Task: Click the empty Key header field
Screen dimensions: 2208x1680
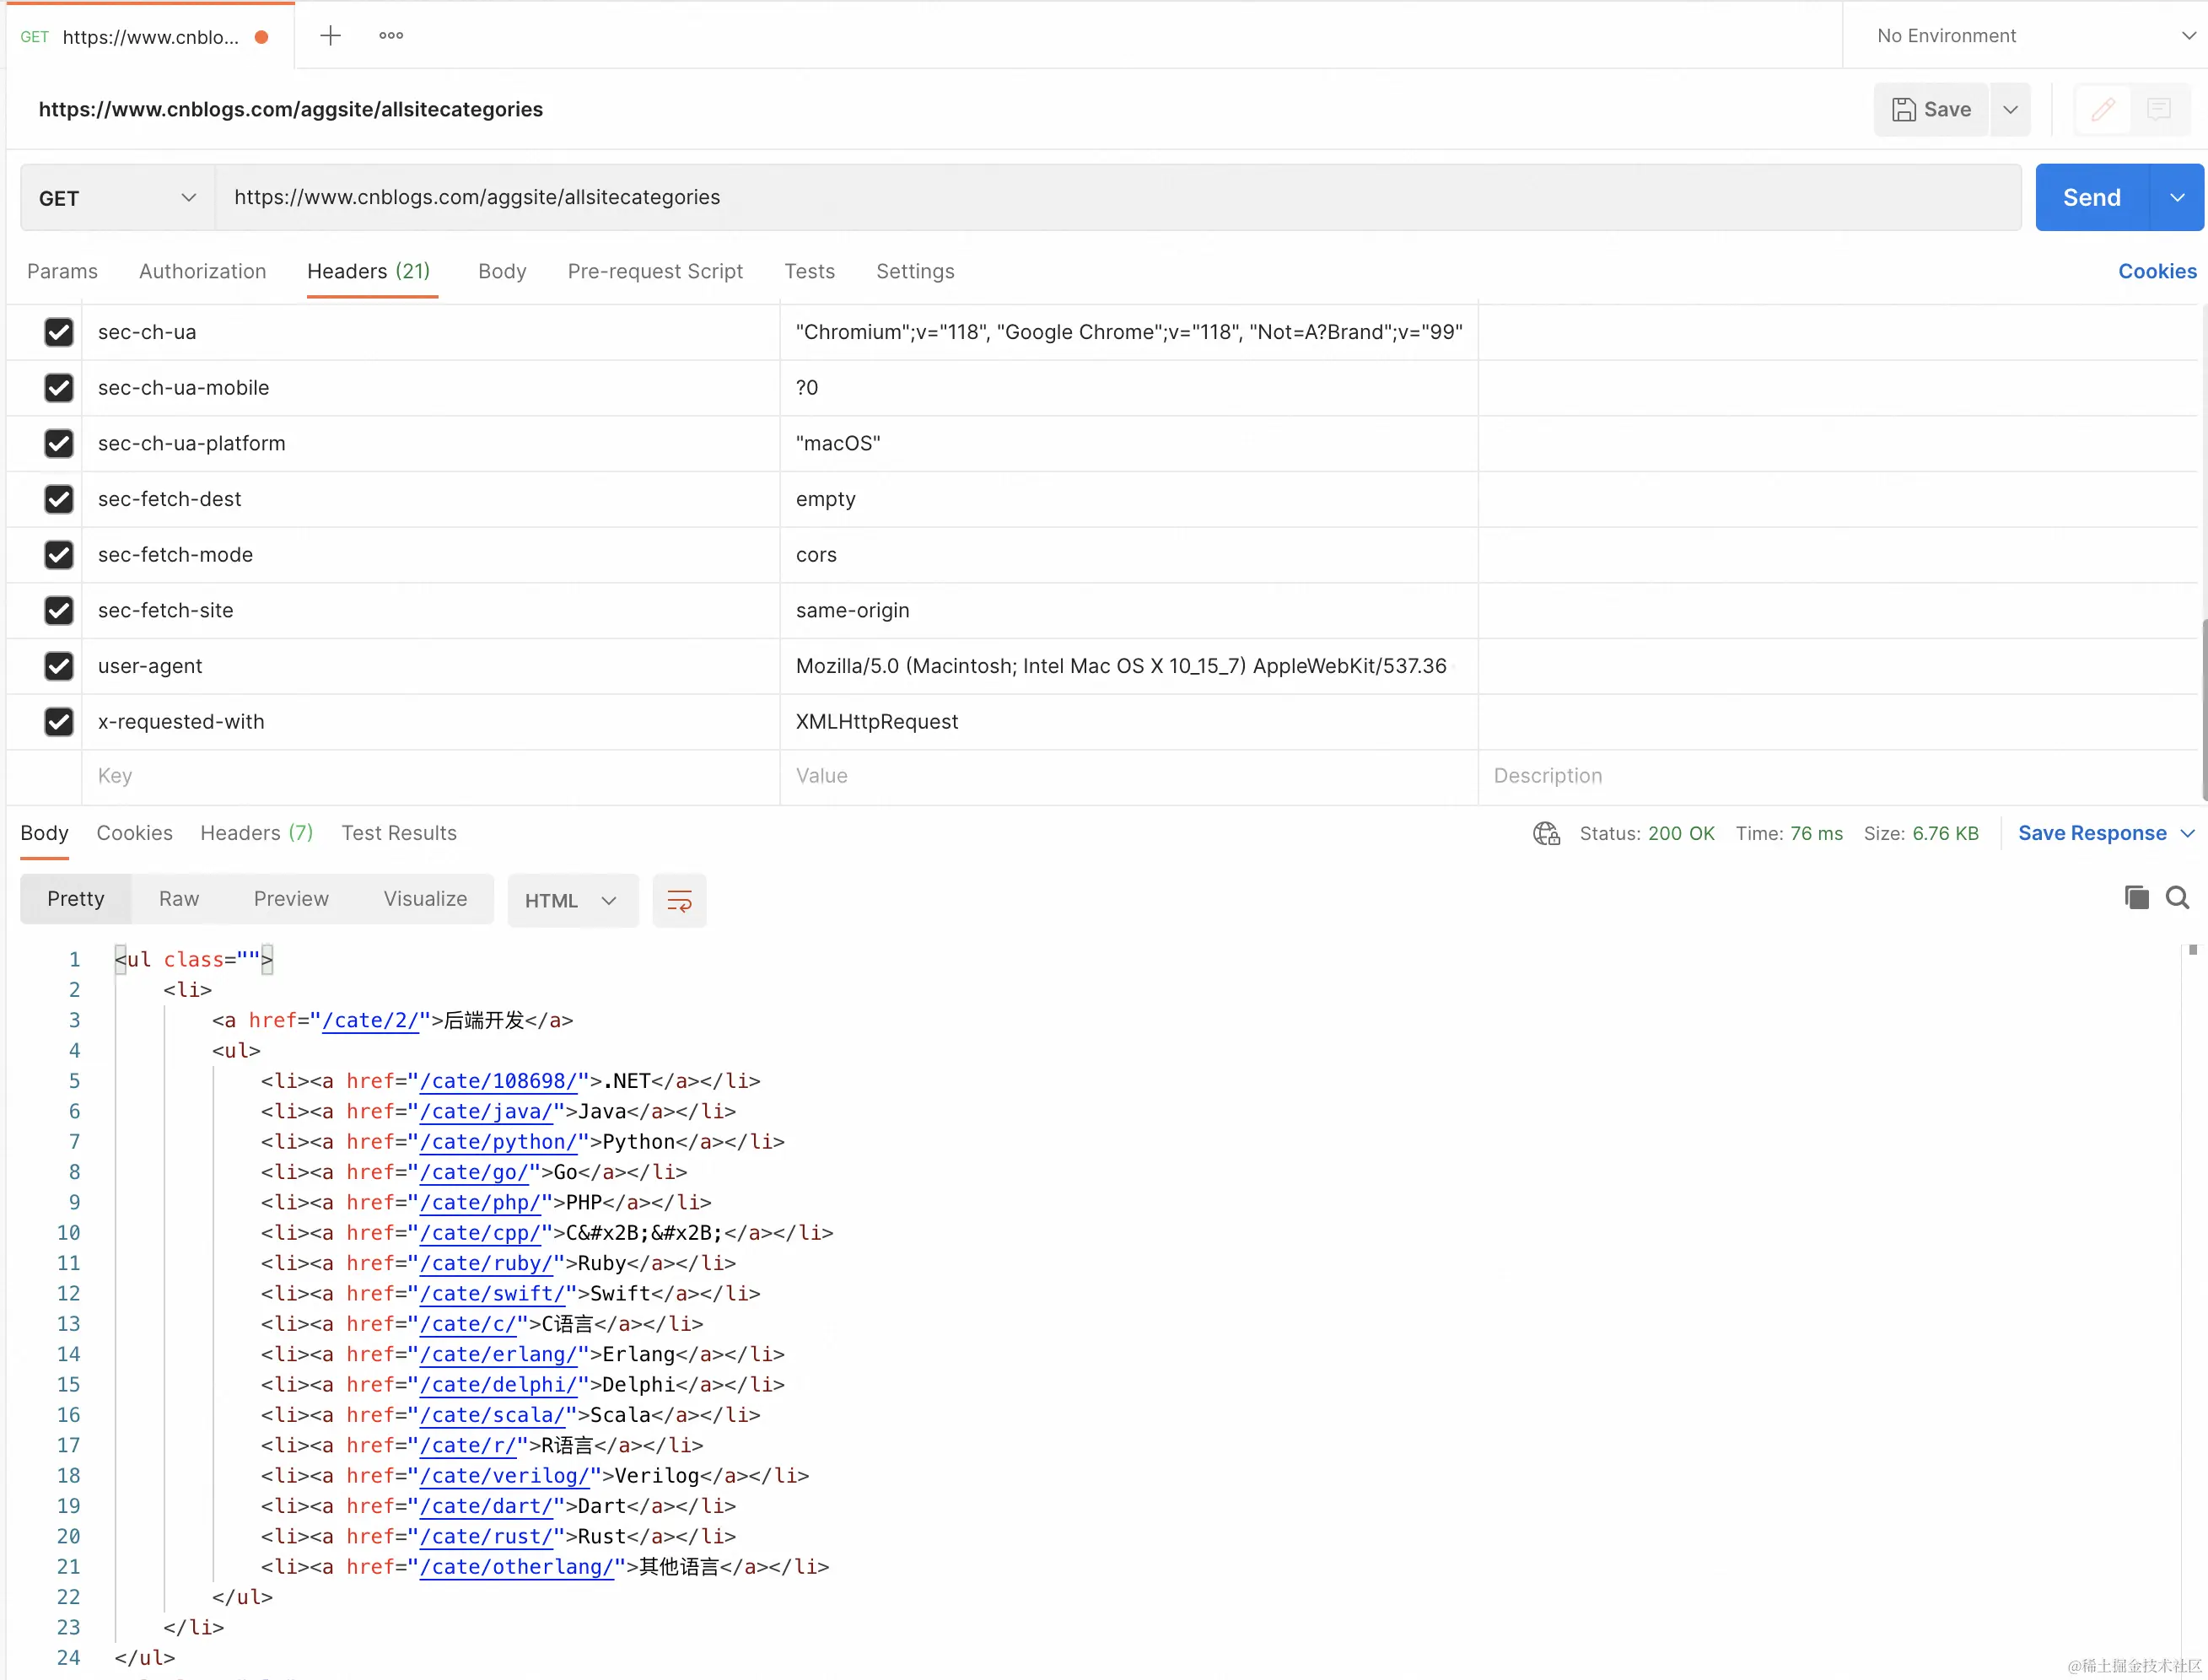Action: pos(431,776)
